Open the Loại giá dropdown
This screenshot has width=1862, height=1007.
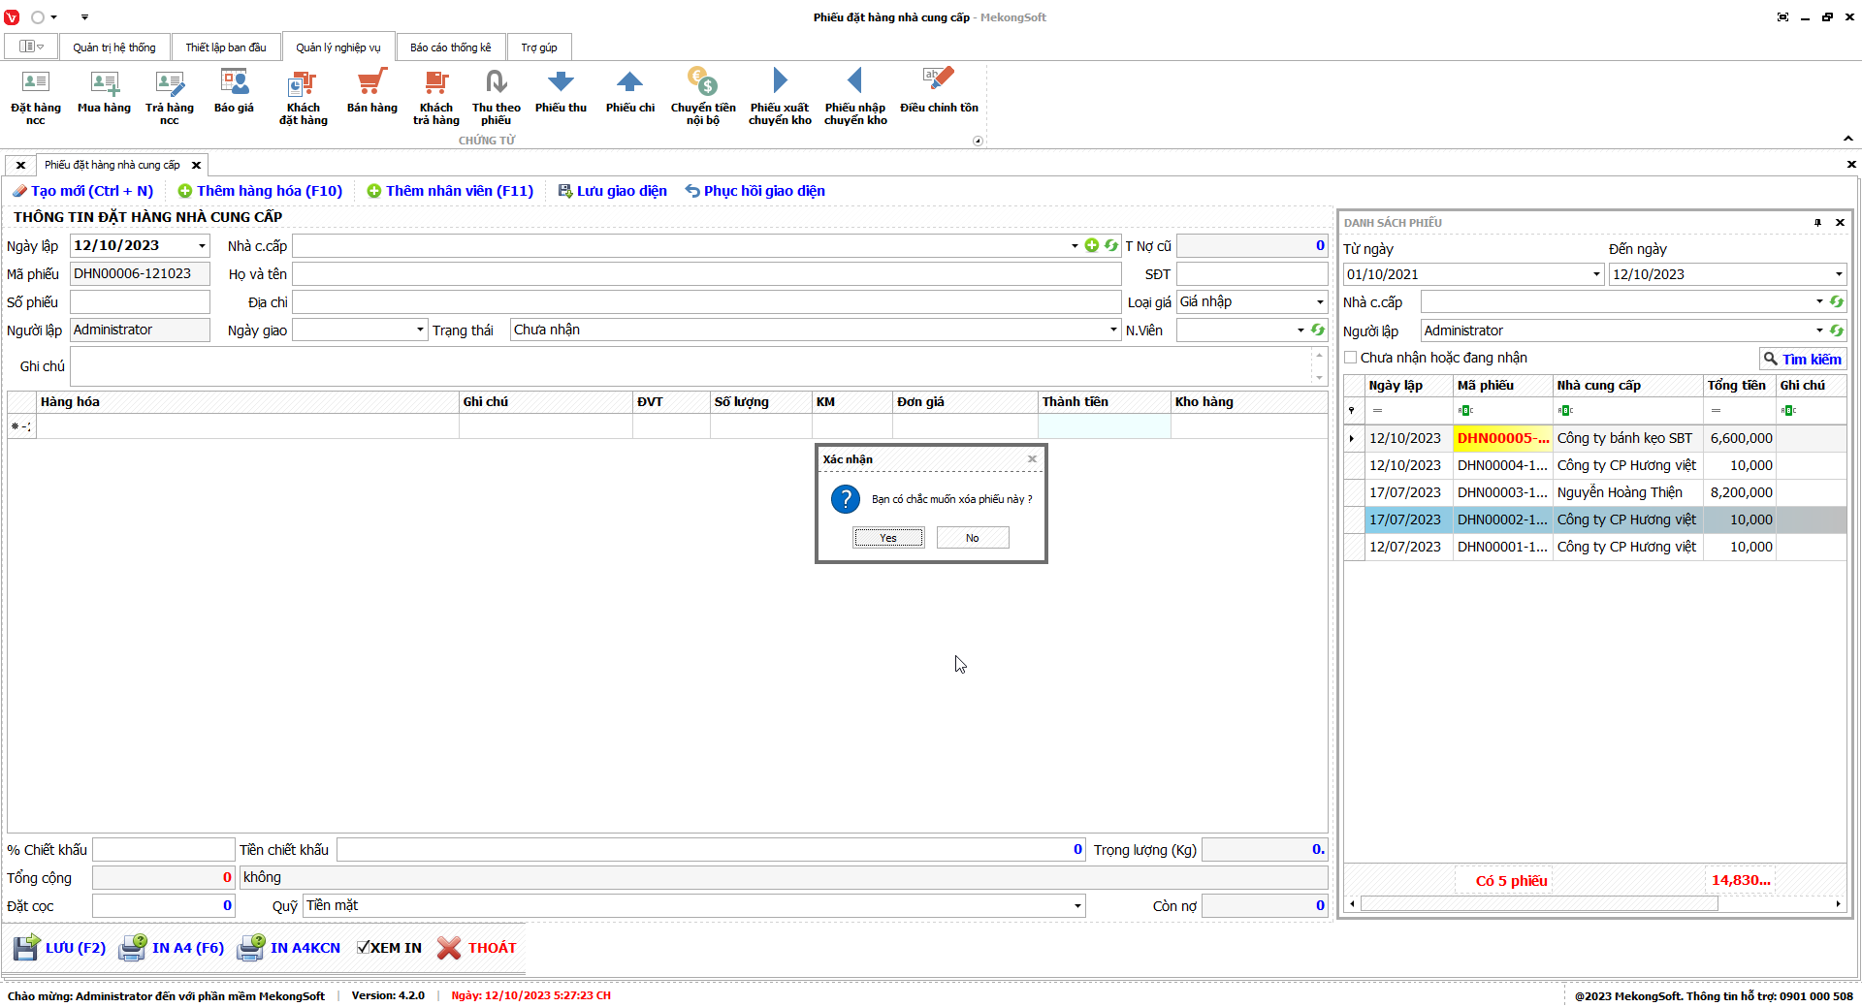1319,302
